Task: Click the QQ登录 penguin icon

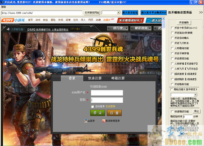Action: click(86, 121)
